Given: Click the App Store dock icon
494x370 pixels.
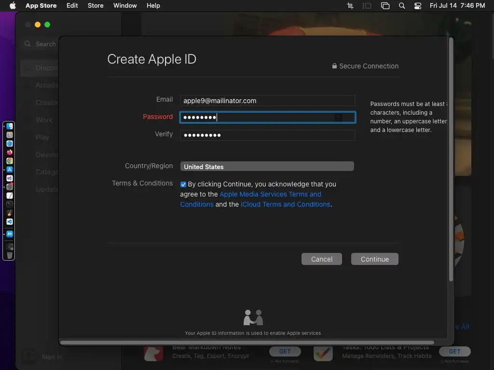Looking at the screenshot, I should [x=10, y=170].
